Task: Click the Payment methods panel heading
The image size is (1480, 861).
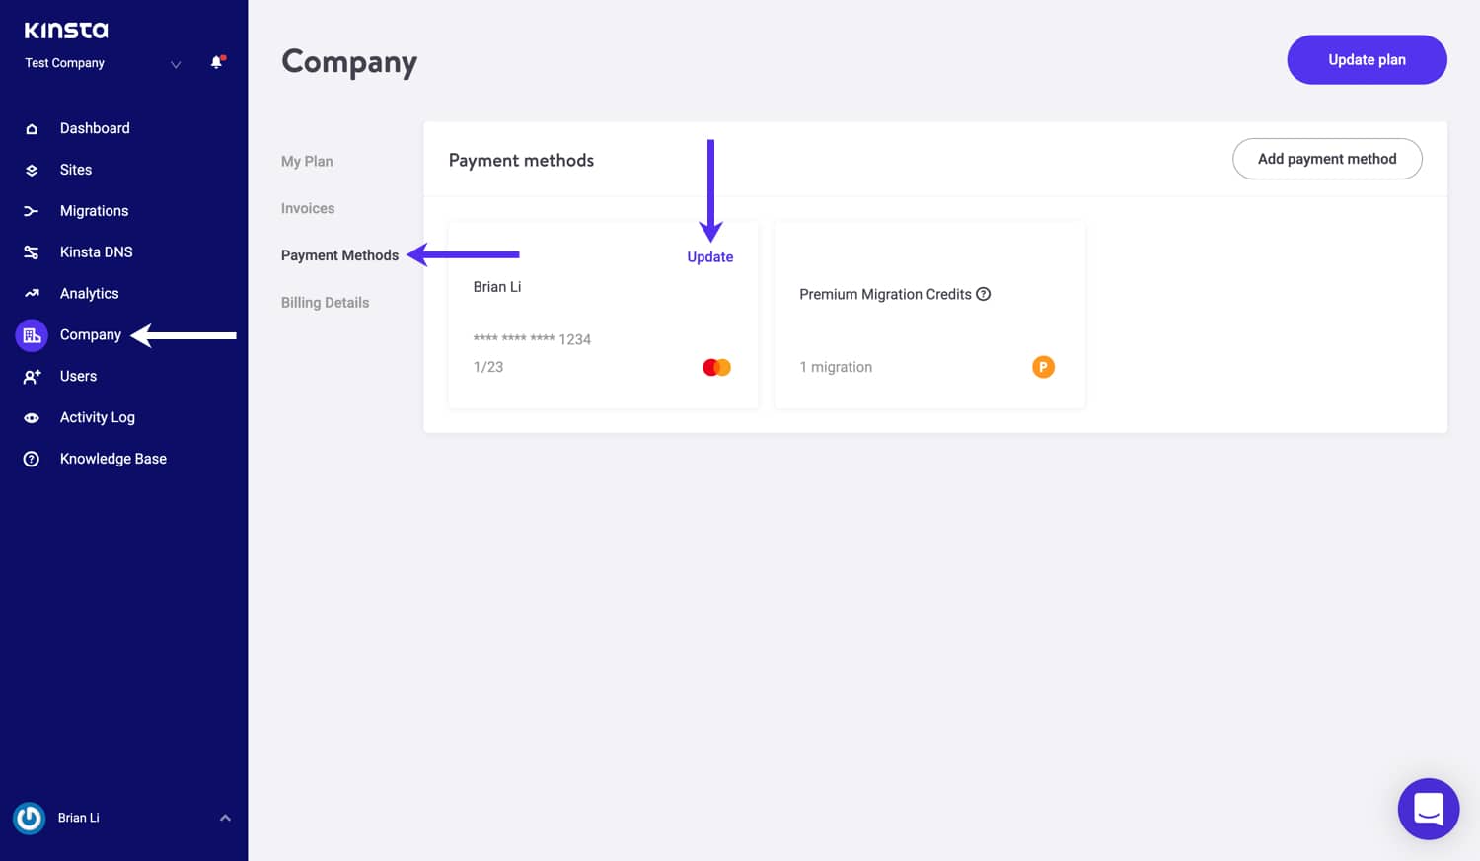Action: click(521, 161)
